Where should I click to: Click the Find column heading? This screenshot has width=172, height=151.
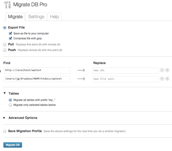7,63
